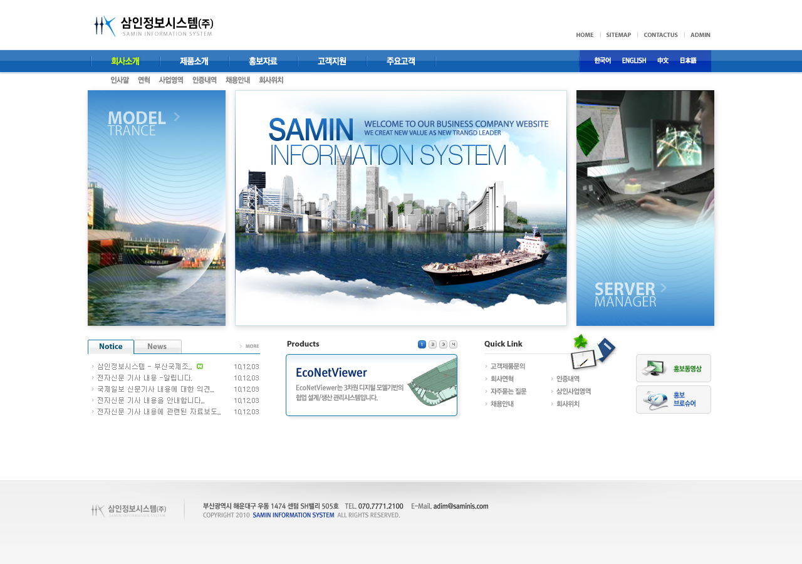The width and height of the screenshot is (802, 564).
Task: Show product slide 2
Action: (432, 344)
